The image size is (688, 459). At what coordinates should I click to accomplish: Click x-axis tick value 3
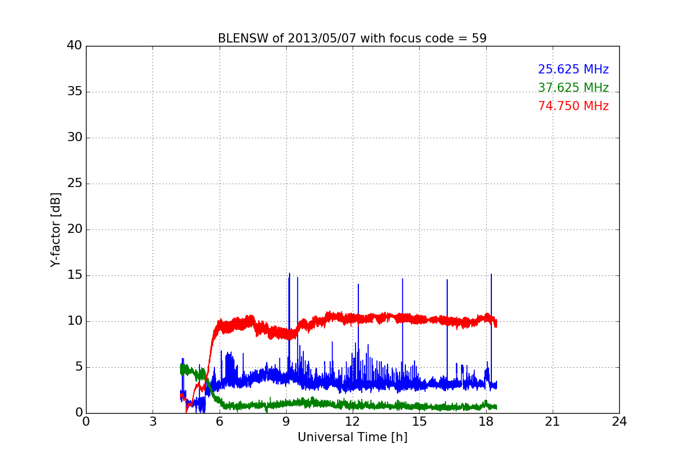[153, 422]
